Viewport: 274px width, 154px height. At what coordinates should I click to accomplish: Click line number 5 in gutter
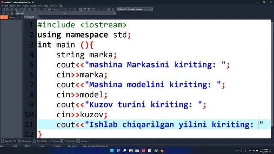[x=32, y=65]
